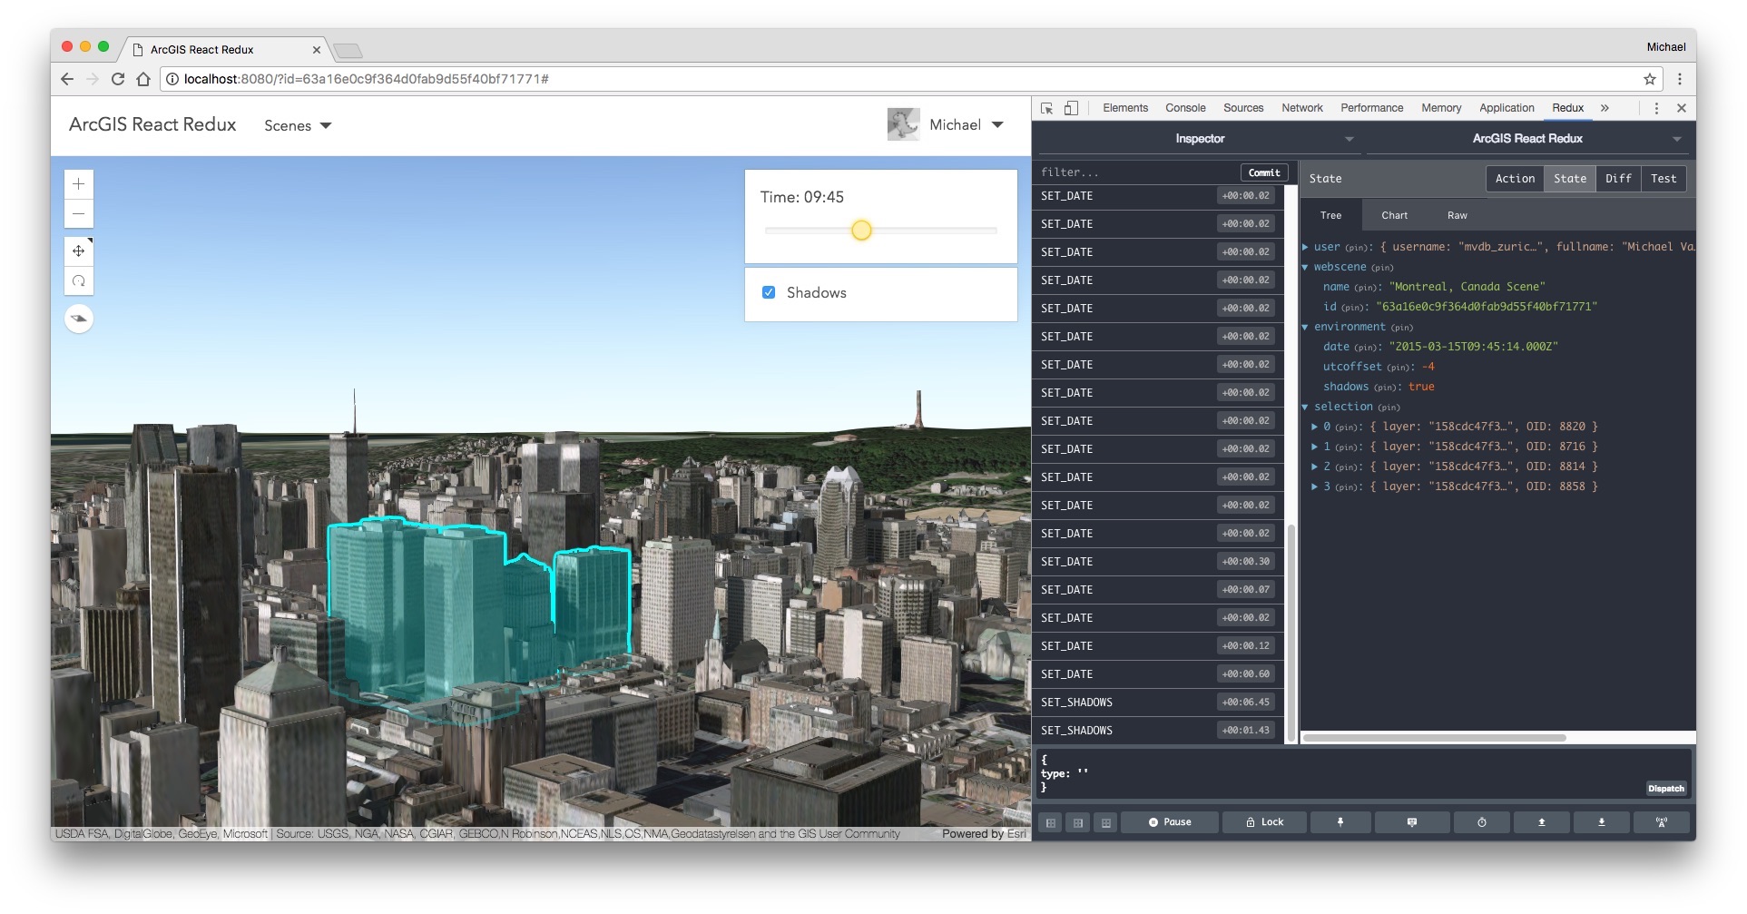Show more DevTools tabs chevron
The image size is (1747, 914).
point(1605,108)
